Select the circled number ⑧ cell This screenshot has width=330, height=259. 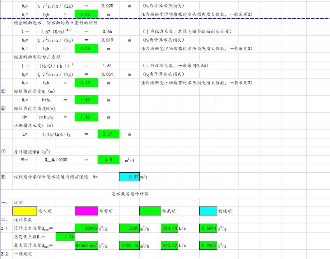point(3,177)
